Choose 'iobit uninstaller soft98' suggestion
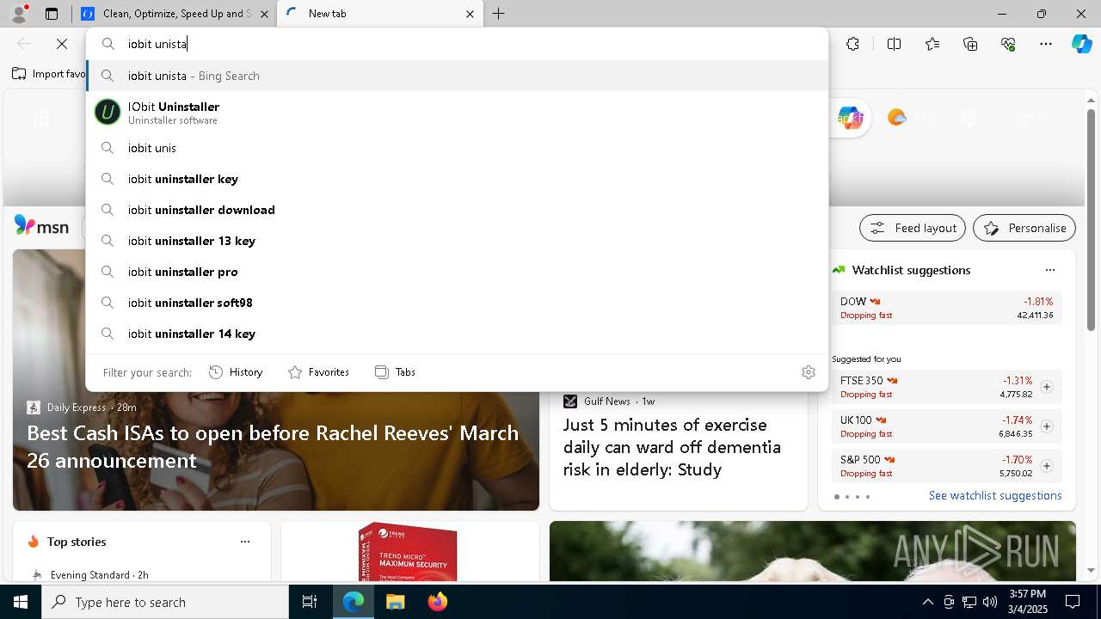1101x619 pixels. [457, 303]
